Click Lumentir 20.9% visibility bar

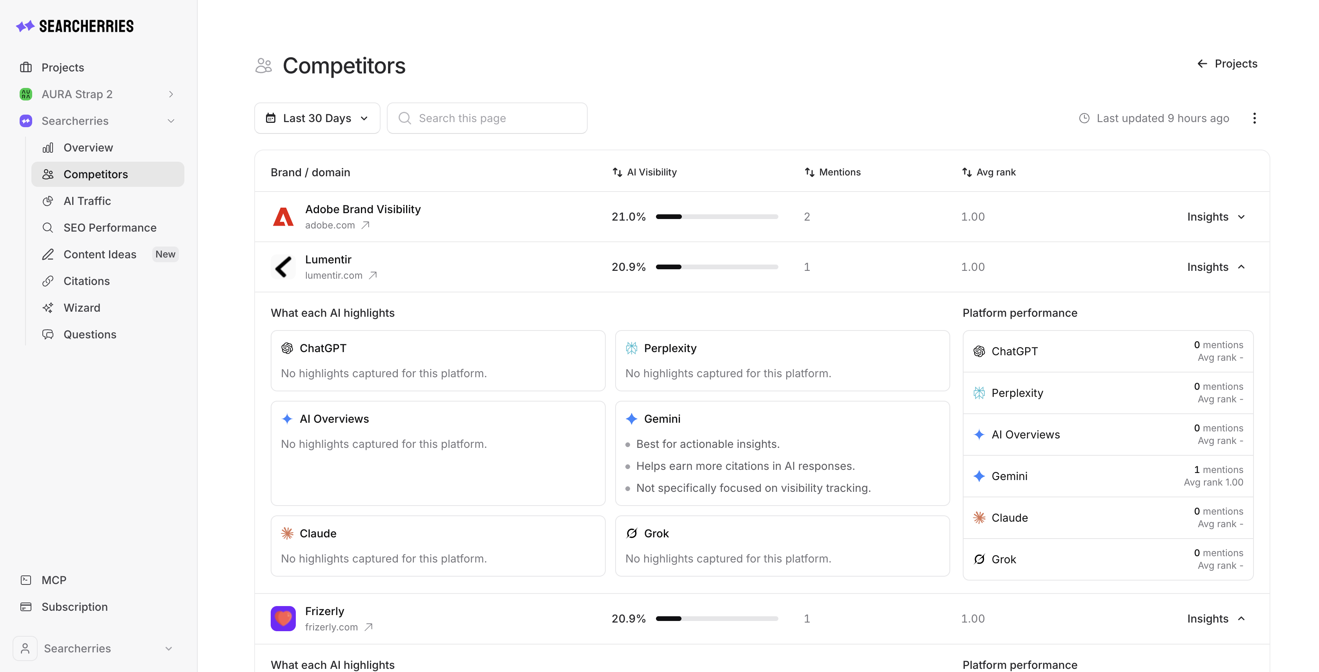(717, 267)
